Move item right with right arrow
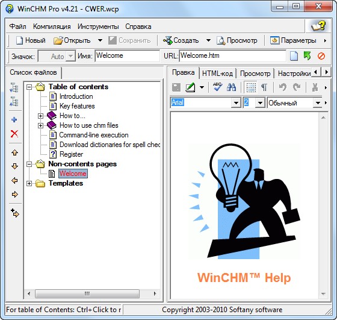The width and height of the screenshot is (337, 320). [x=14, y=194]
